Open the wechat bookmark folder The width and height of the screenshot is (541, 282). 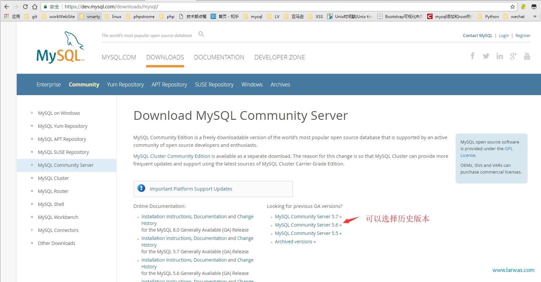point(514,16)
